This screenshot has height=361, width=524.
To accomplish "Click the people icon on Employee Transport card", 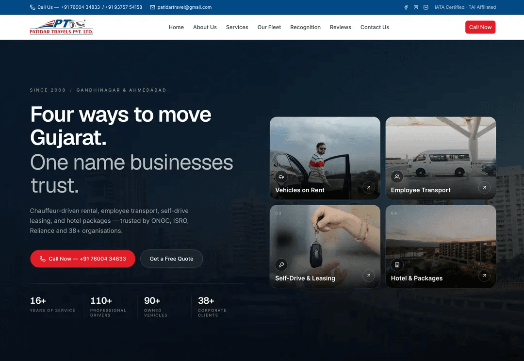I will pyautogui.click(x=397, y=177).
